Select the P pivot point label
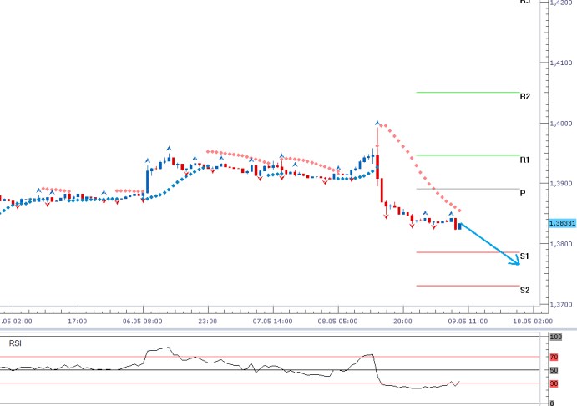577x406 pixels. pos(523,193)
